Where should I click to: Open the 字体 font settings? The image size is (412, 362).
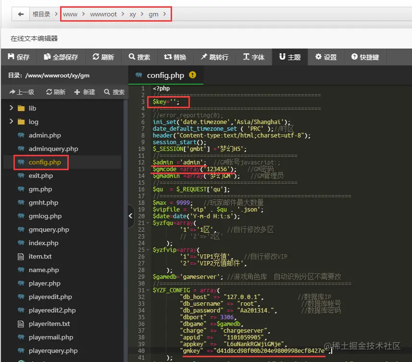(254, 57)
